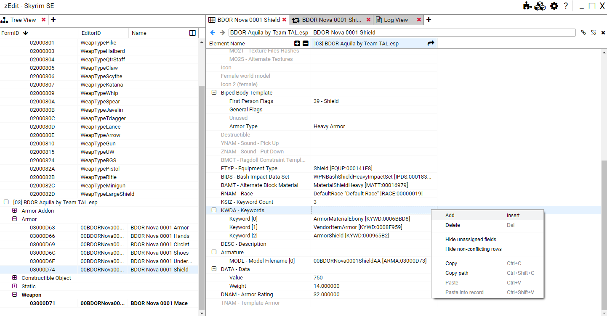Select BDOR Nova 0001 Mace record
The width and height of the screenshot is (607, 316).
[x=99, y=303]
